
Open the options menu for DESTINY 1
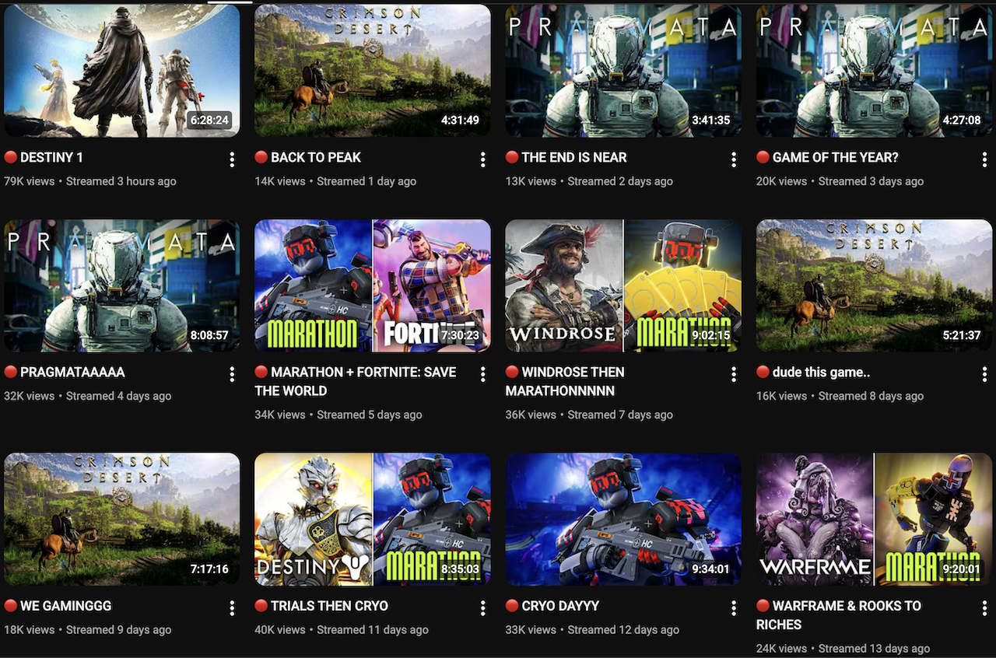232,159
